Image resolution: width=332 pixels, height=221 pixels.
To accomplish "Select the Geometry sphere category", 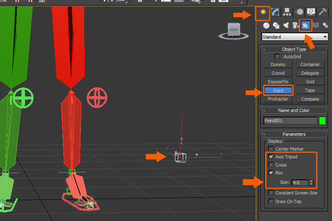I will pyautogui.click(x=266, y=25).
